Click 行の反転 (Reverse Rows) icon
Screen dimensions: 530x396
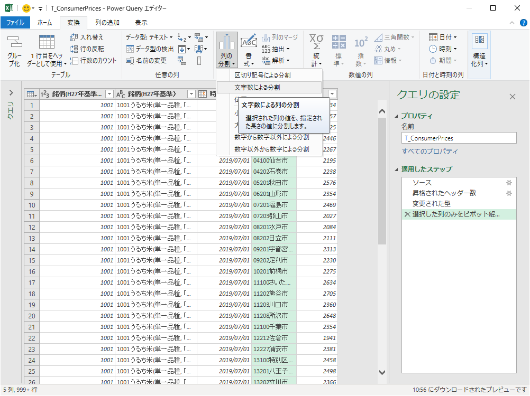click(x=74, y=49)
